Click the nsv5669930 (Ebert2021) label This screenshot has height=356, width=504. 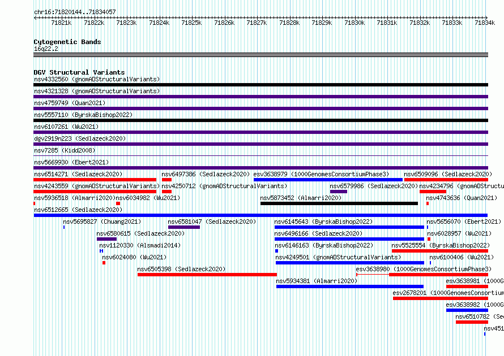click(x=71, y=162)
